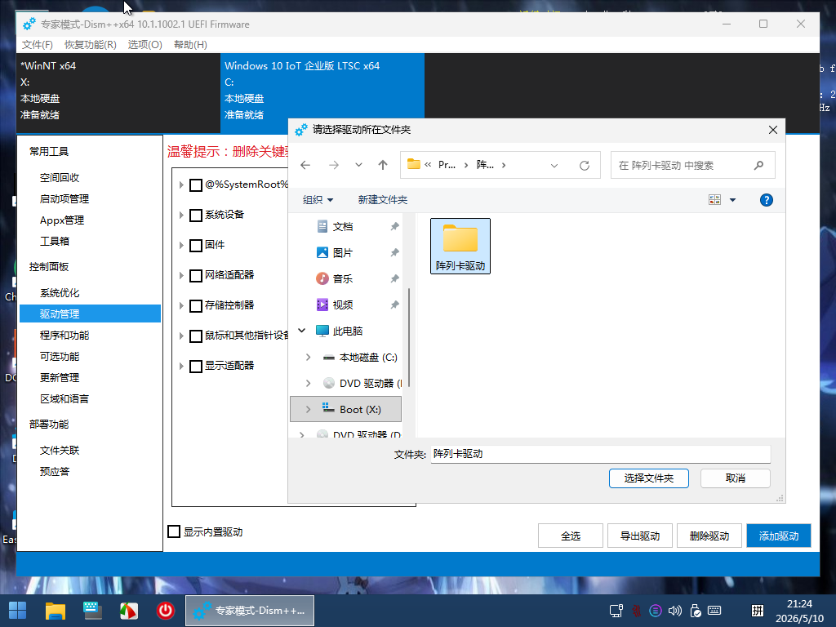
Task: Change the view layout icon
Action: pyautogui.click(x=714, y=200)
